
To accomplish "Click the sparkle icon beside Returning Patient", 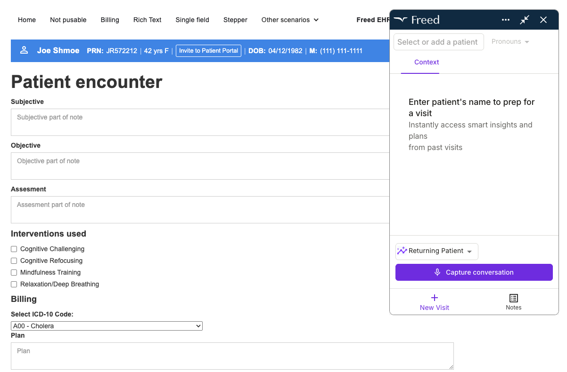I will (x=402, y=251).
